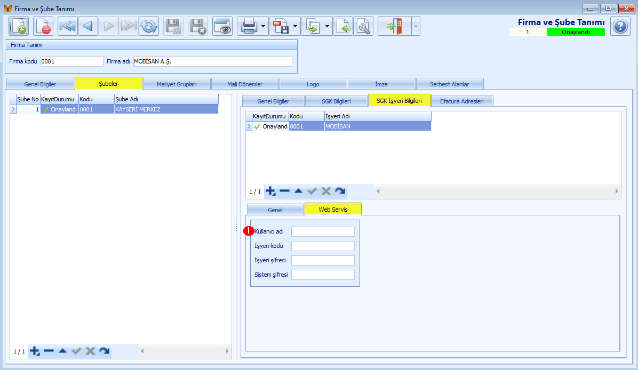Click the new record toolbar icon
Screen dimensions: 638x370
click(x=19, y=26)
